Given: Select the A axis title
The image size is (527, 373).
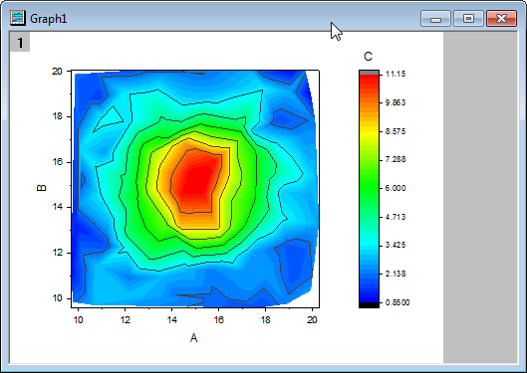Looking at the screenshot, I should pyautogui.click(x=193, y=338).
